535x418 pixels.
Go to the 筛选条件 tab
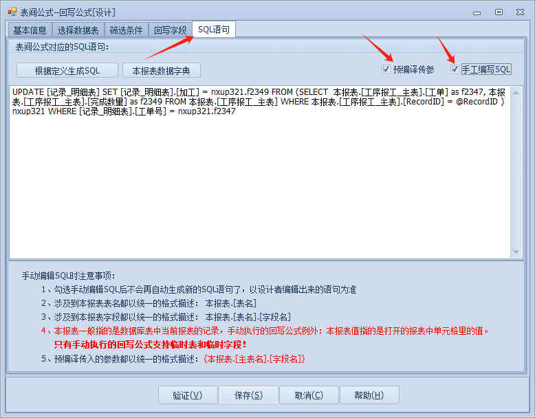pyautogui.click(x=127, y=30)
